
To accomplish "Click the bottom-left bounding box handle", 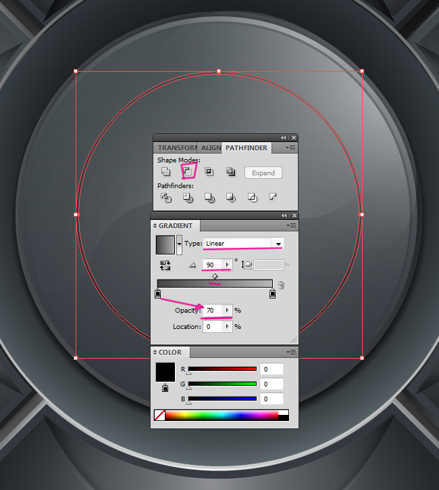I will [76, 358].
